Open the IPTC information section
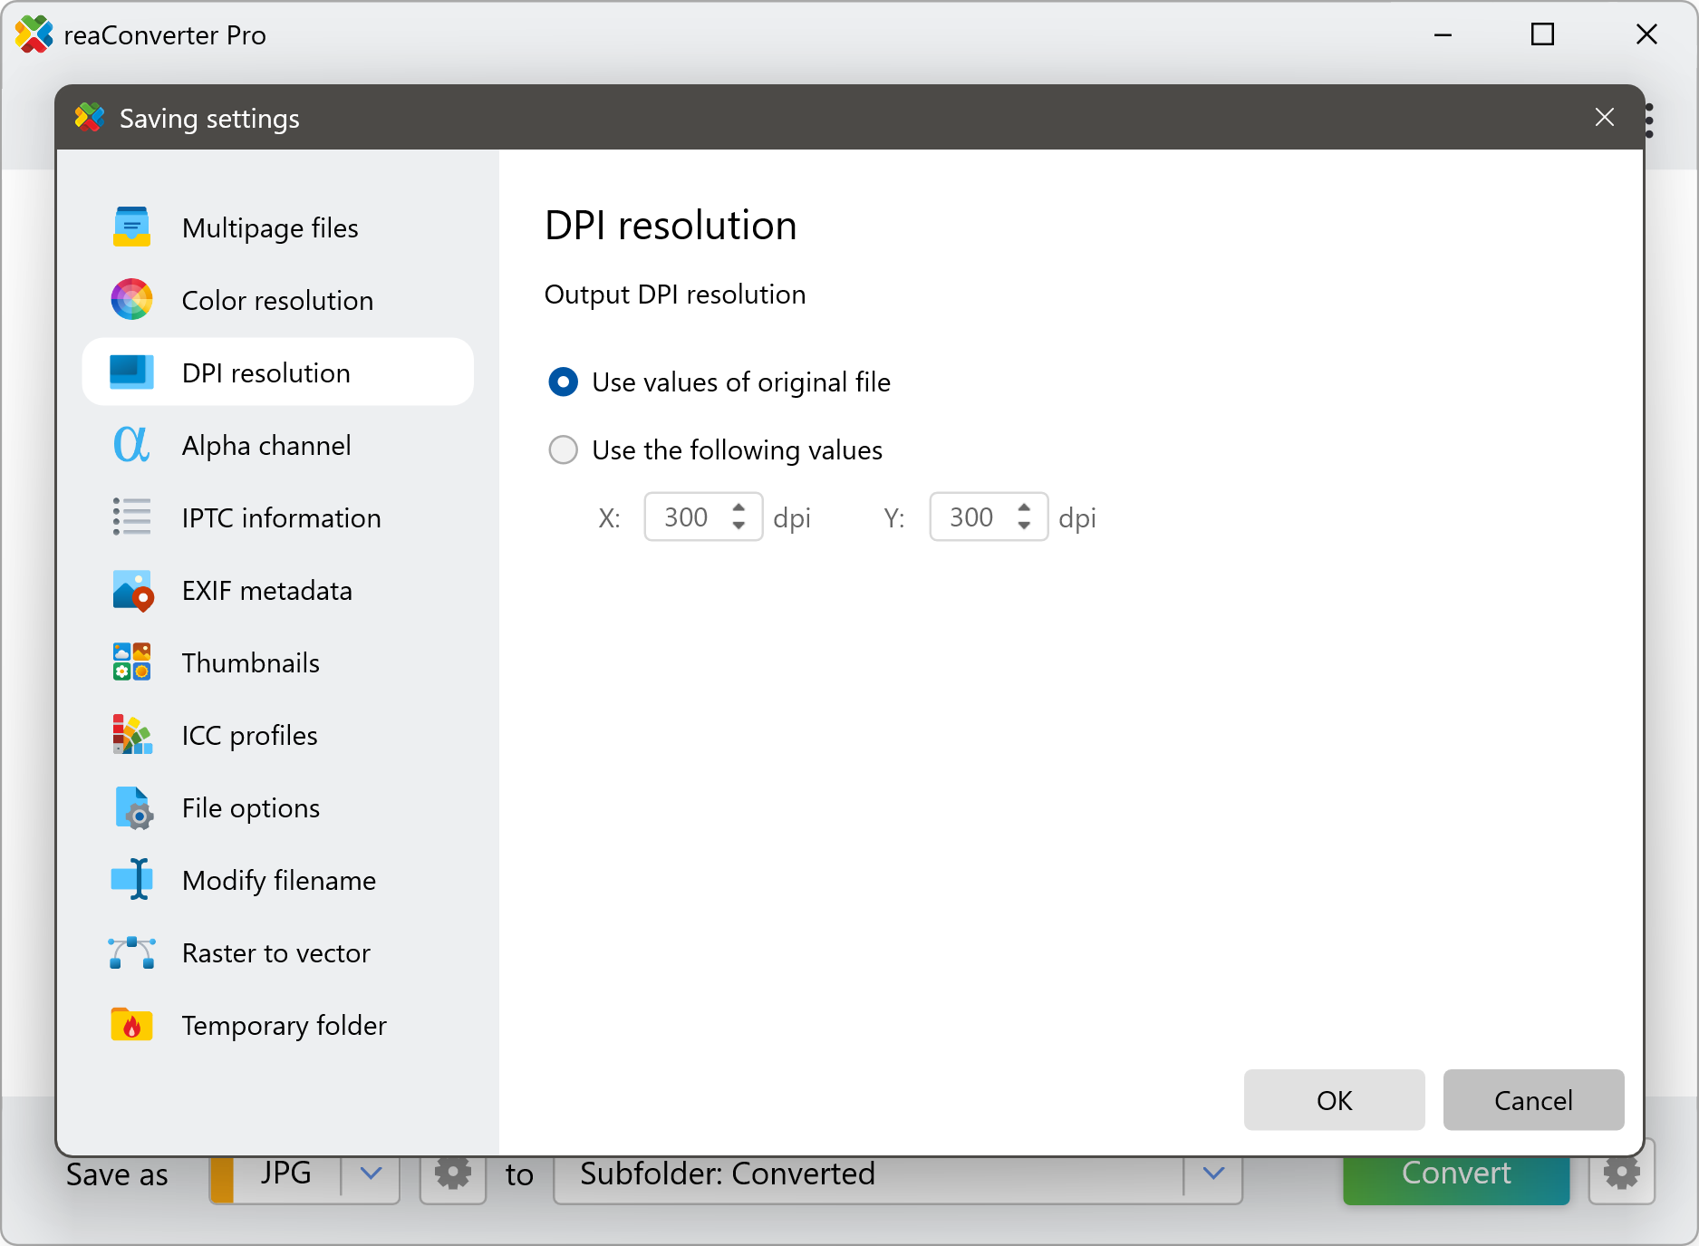The height and width of the screenshot is (1246, 1699). click(281, 518)
